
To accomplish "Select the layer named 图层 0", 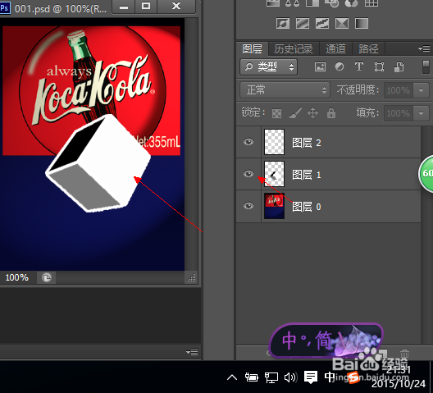I will pyautogui.click(x=328, y=206).
